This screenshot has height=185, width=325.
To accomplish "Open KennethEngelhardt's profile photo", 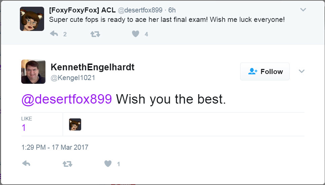I will pos(33,72).
